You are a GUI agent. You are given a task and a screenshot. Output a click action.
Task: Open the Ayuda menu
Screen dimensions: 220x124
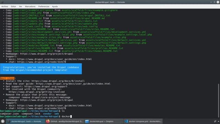[x=55, y=7]
